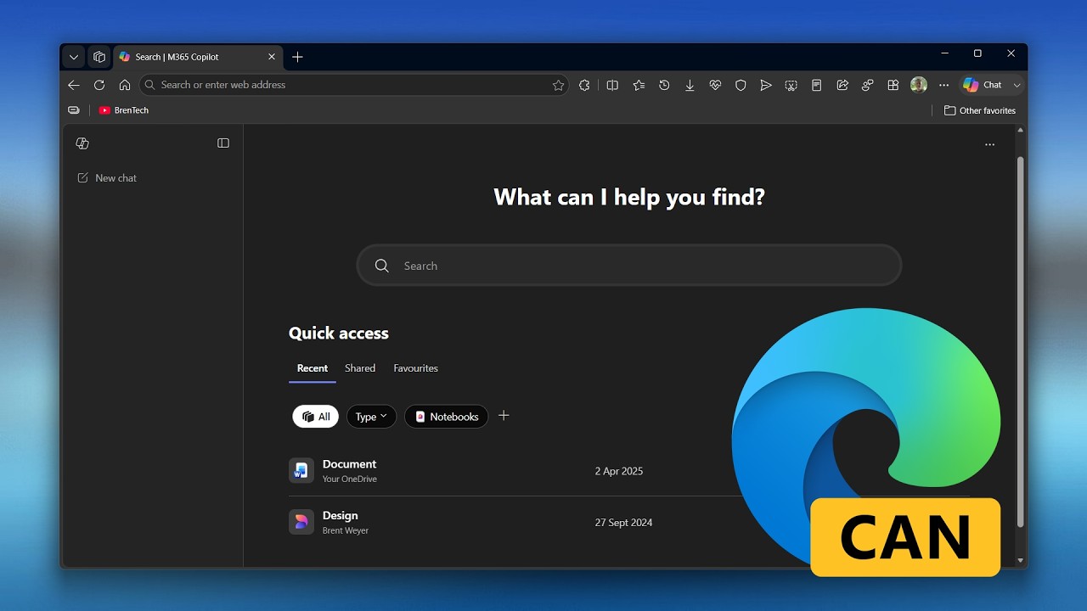This screenshot has width=1087, height=611.
Task: Switch to the Favourites tab
Action: (416, 368)
